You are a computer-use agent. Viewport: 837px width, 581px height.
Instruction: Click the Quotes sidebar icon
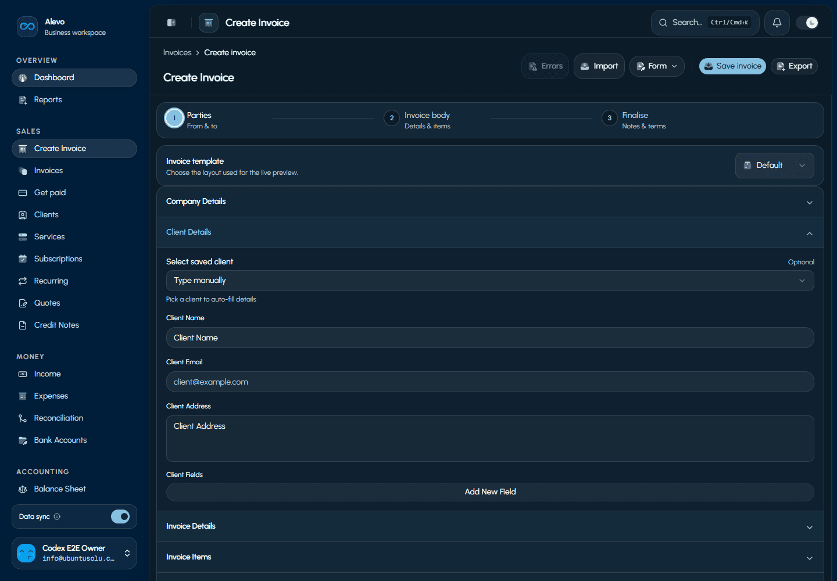click(x=23, y=303)
